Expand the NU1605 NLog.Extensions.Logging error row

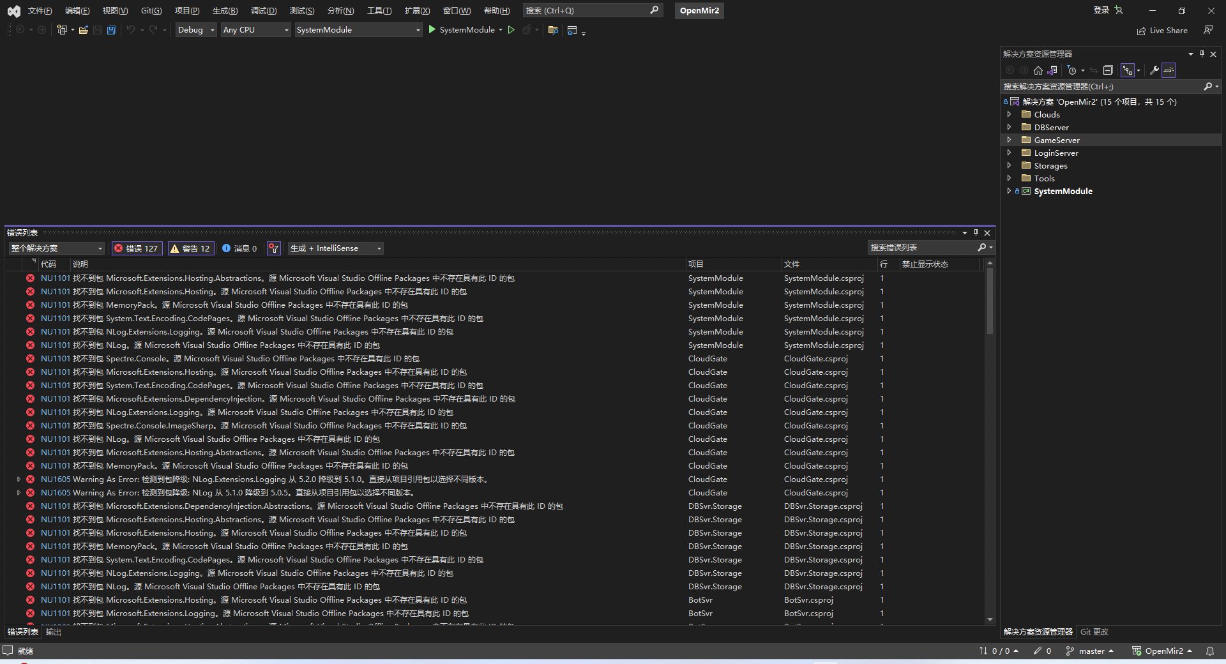19,479
